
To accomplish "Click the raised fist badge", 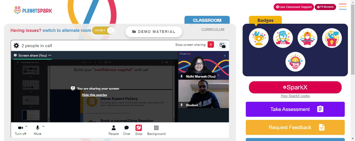I will [283, 38].
